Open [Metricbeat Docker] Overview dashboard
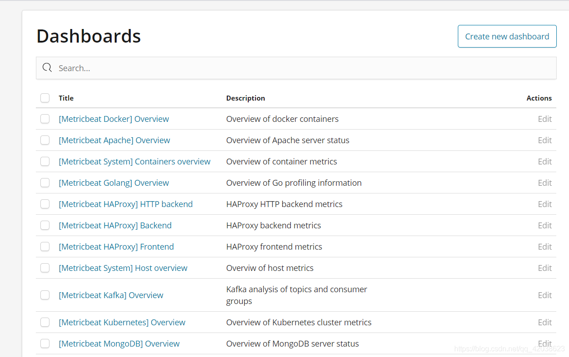The image size is (569, 357). point(114,119)
